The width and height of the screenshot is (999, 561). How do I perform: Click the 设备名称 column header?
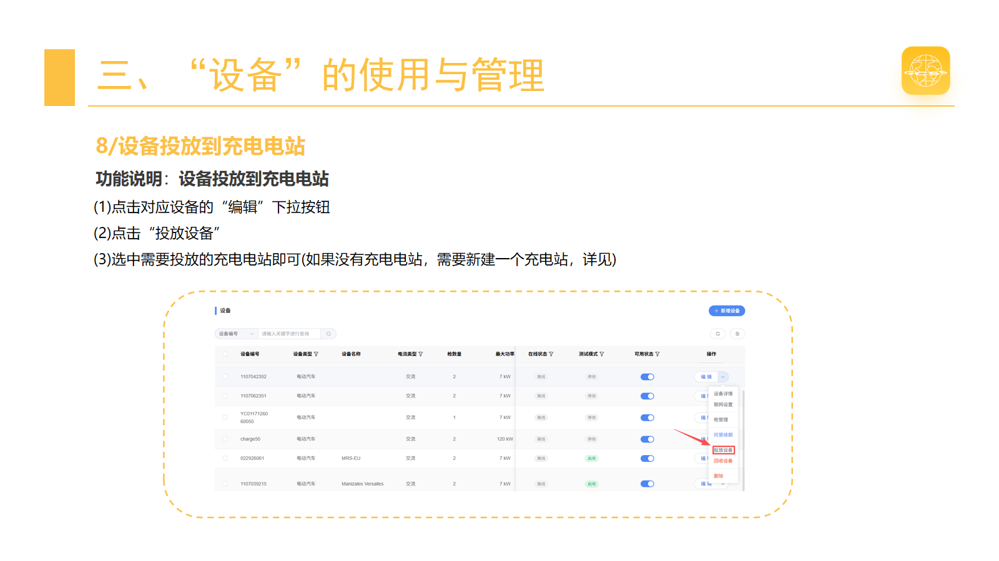[x=351, y=354]
